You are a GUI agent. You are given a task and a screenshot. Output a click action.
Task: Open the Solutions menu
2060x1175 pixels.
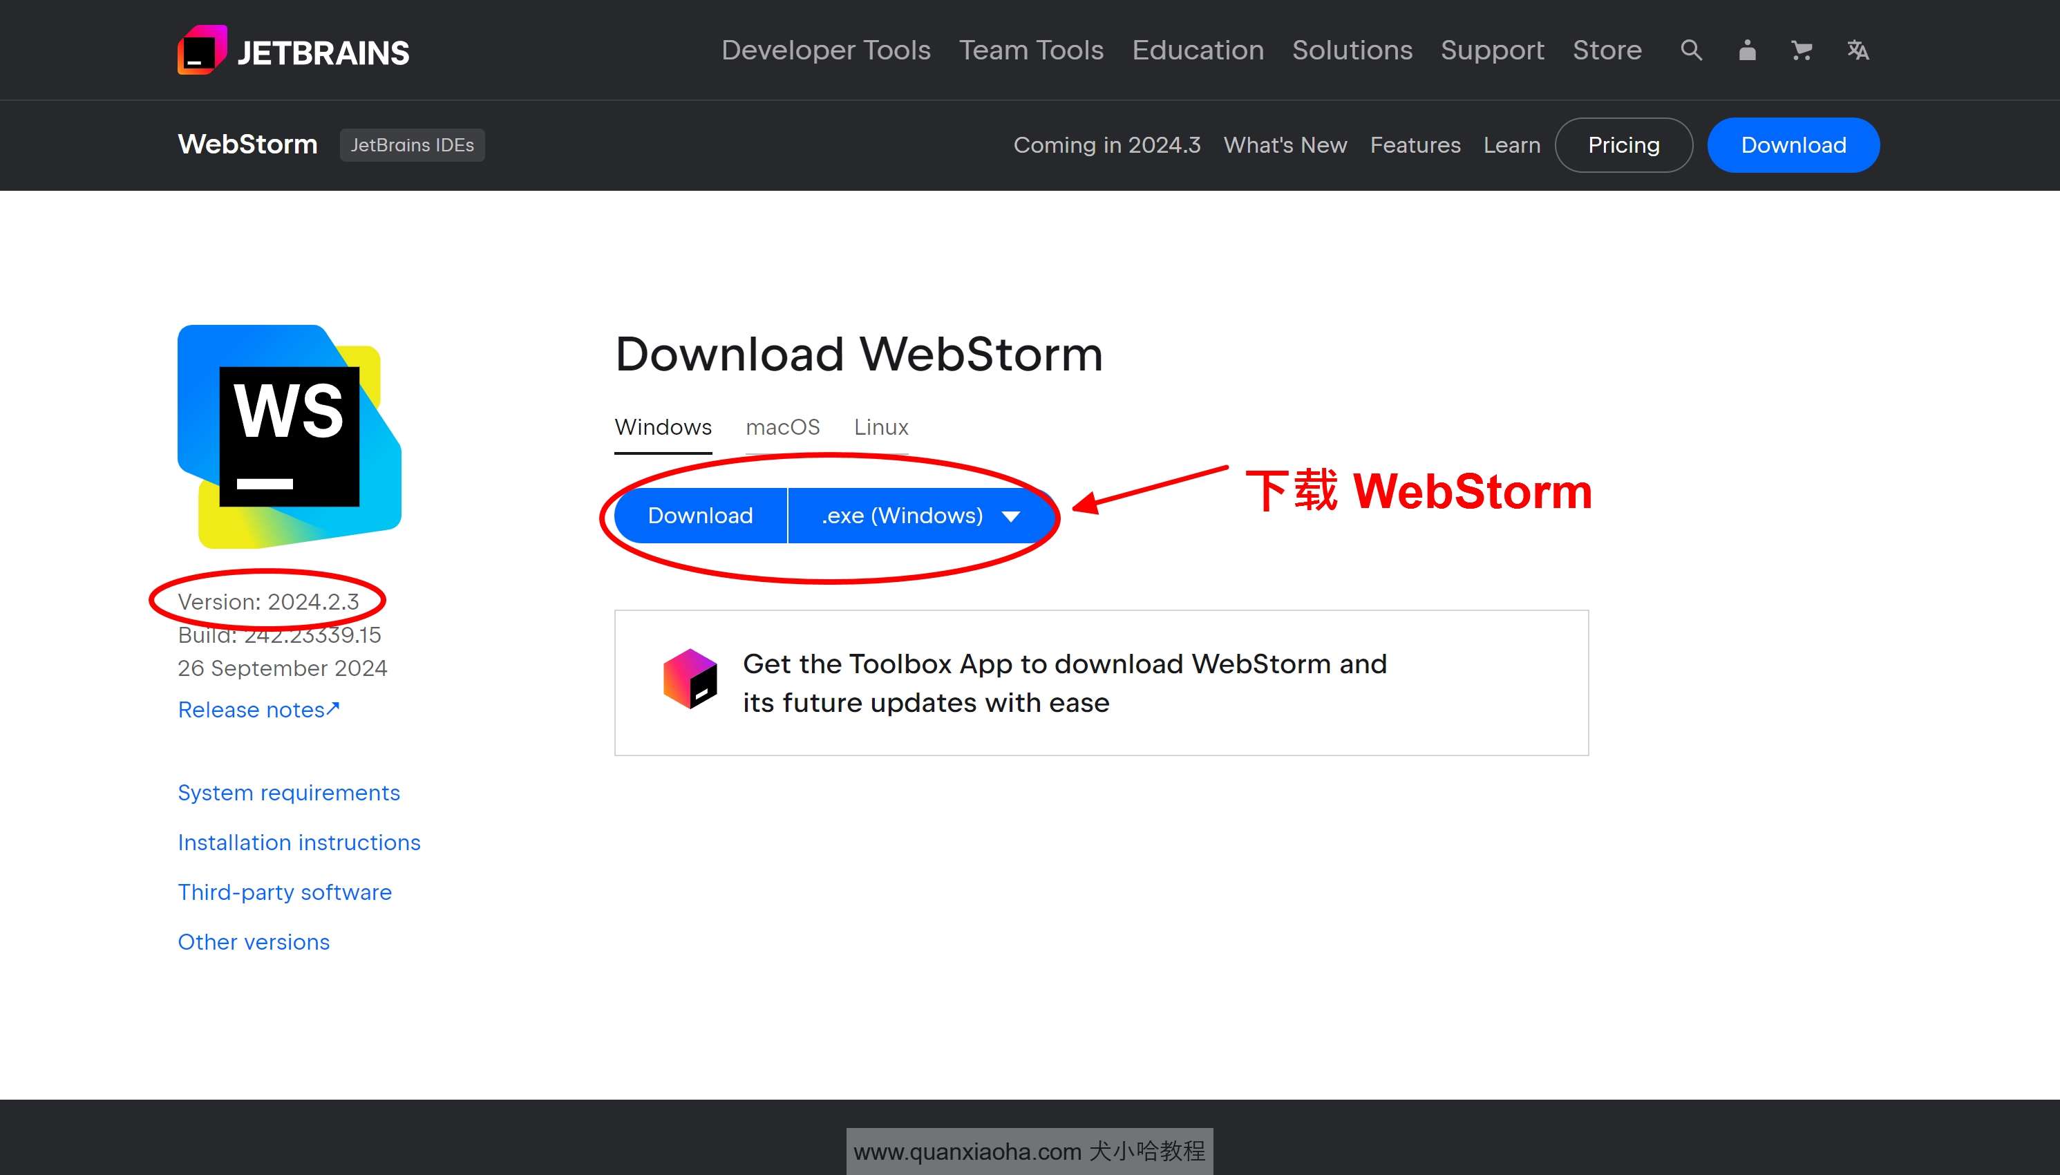click(x=1352, y=50)
